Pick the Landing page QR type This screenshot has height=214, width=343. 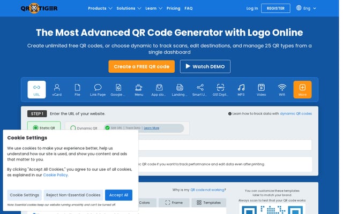[180, 89]
